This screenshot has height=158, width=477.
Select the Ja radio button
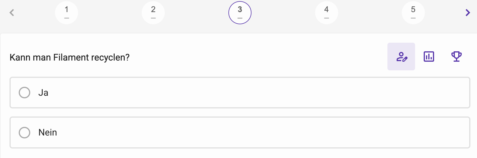point(24,93)
